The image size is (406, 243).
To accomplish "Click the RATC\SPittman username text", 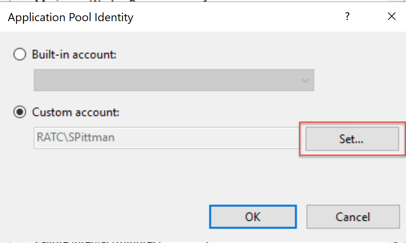I will click(x=76, y=137).
